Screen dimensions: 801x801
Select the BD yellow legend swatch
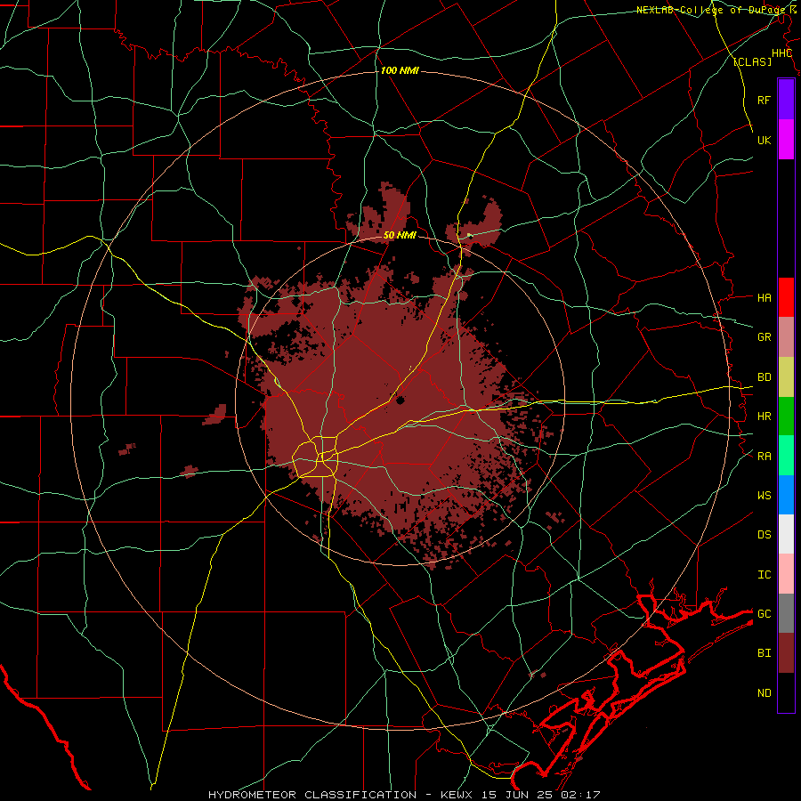786,376
